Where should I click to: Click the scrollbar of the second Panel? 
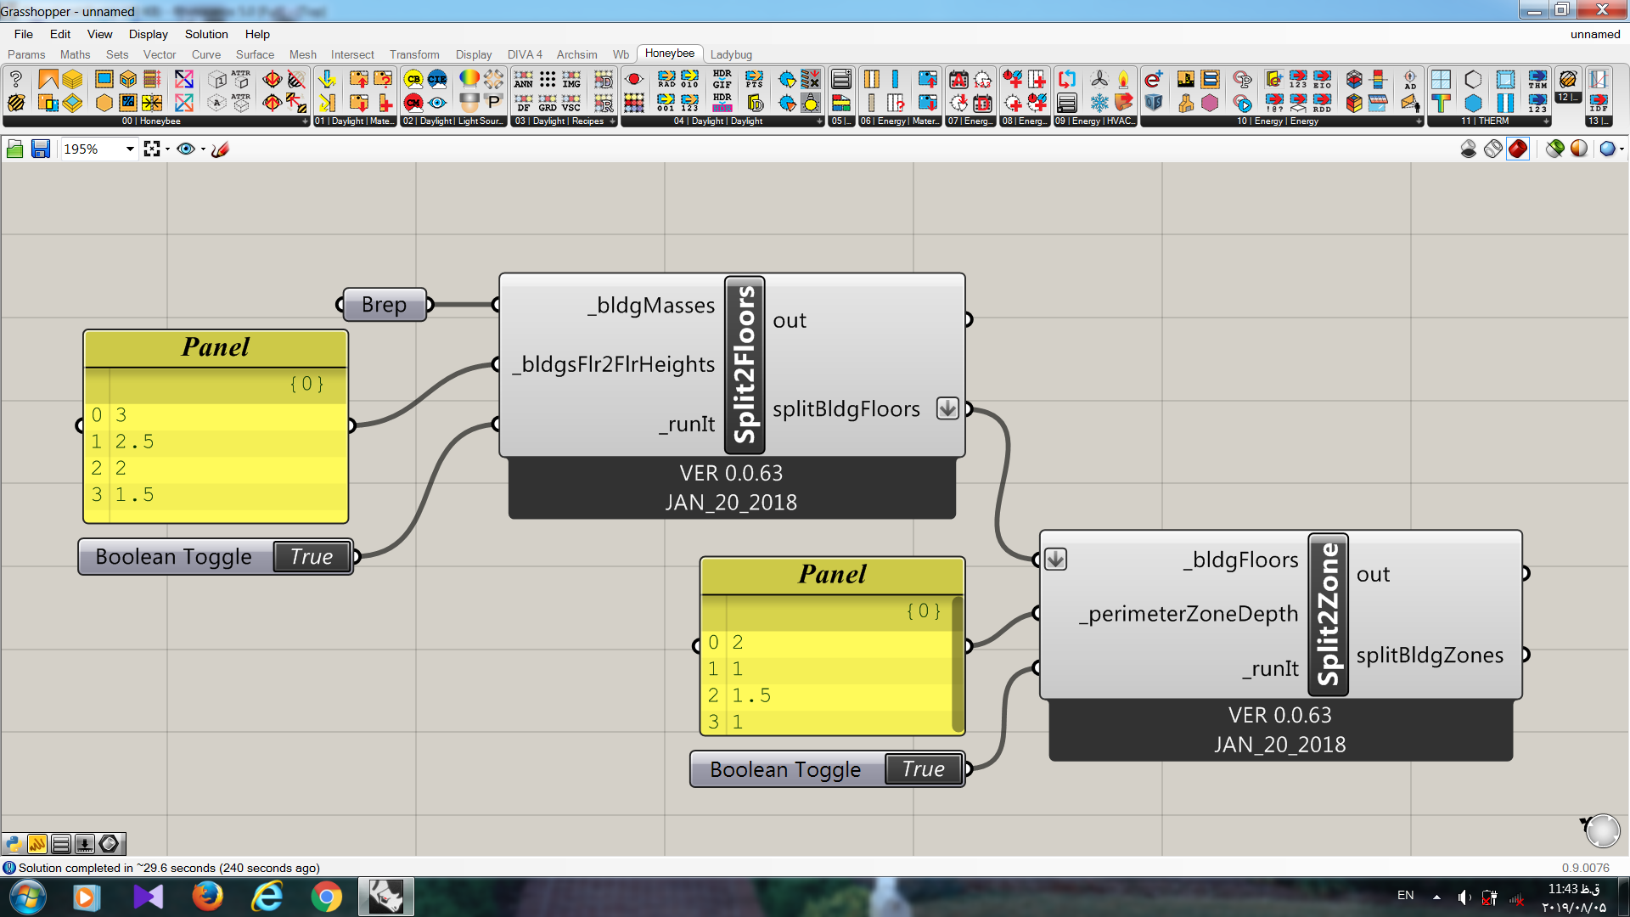pos(958,665)
